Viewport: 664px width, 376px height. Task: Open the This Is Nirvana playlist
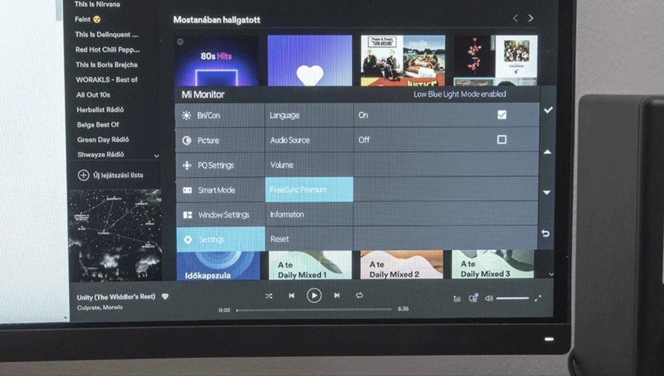(x=97, y=4)
